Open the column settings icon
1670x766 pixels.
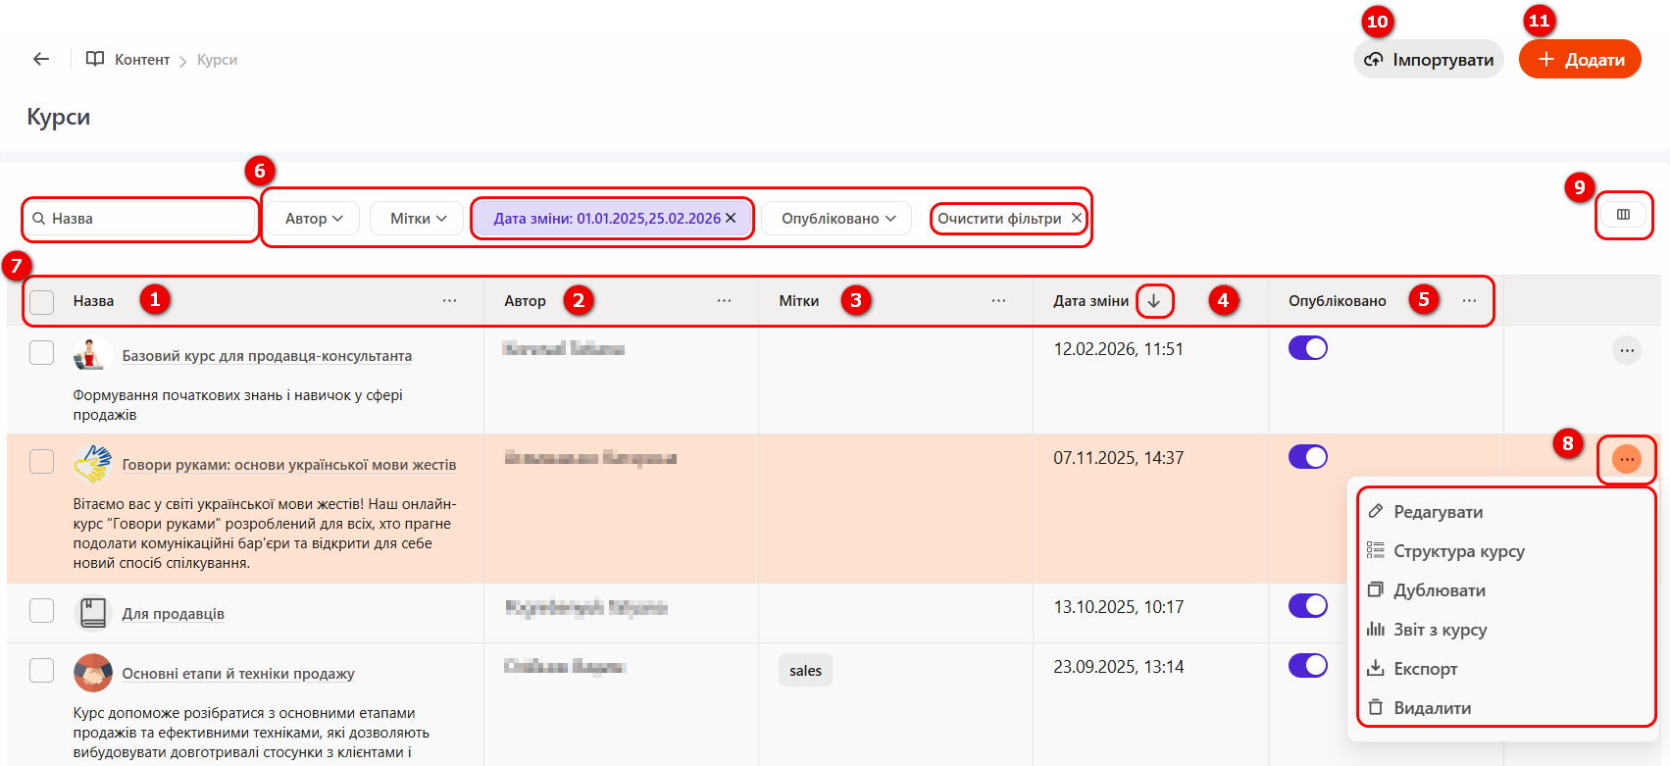[1623, 215]
